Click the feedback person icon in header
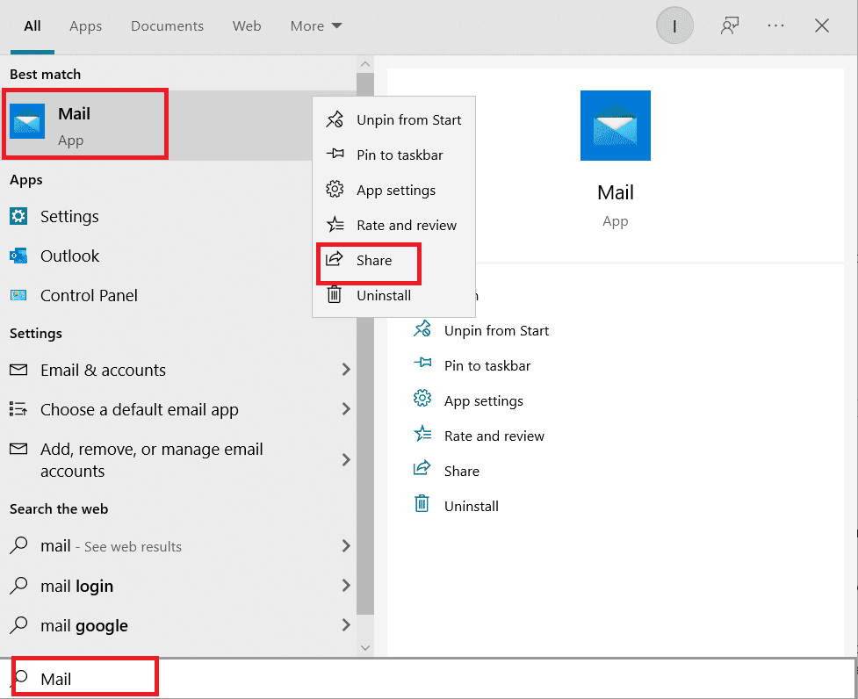 (729, 26)
